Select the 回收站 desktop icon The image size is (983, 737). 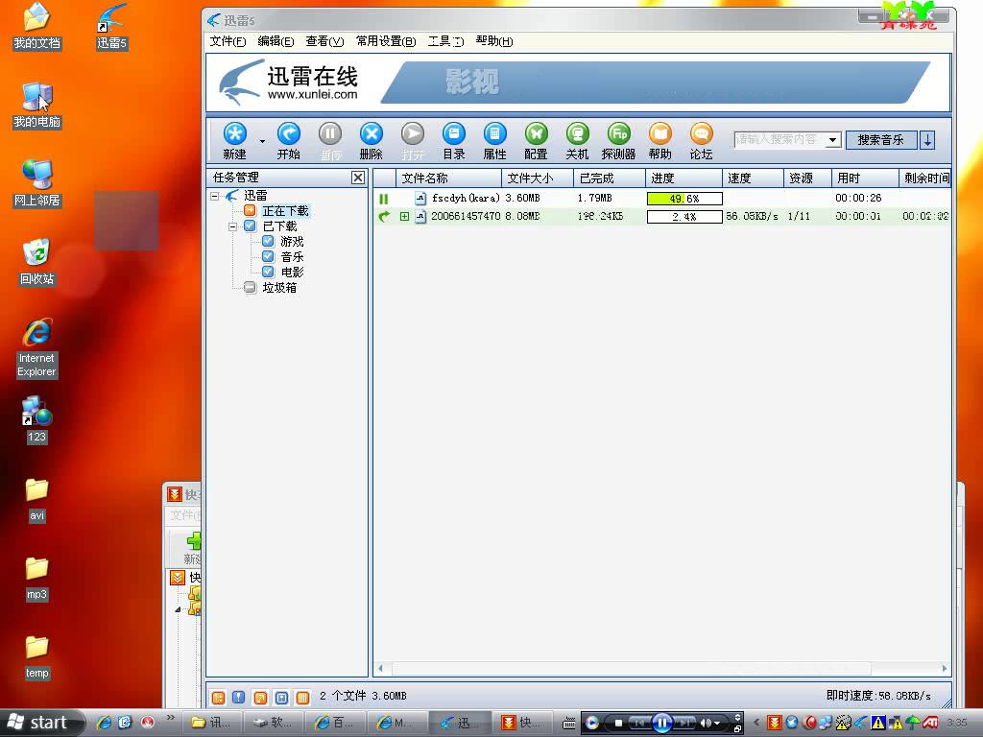tap(37, 263)
